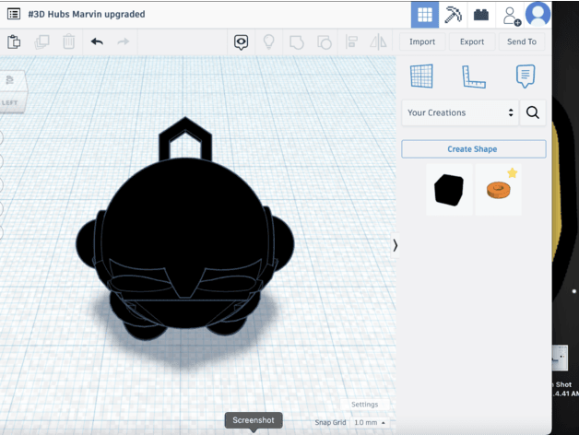Image resolution: width=579 pixels, height=435 pixels.
Task: Click the view cube LEFT face
Action: (x=11, y=102)
